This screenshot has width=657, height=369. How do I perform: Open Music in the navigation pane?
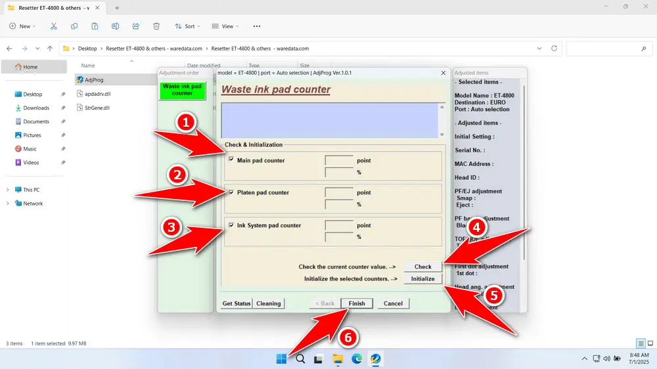[30, 148]
